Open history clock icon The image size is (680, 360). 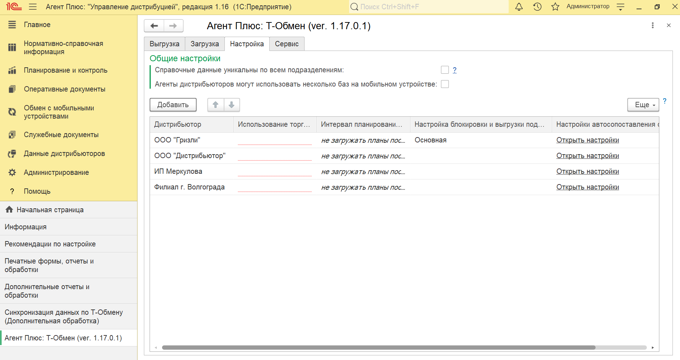click(x=537, y=7)
